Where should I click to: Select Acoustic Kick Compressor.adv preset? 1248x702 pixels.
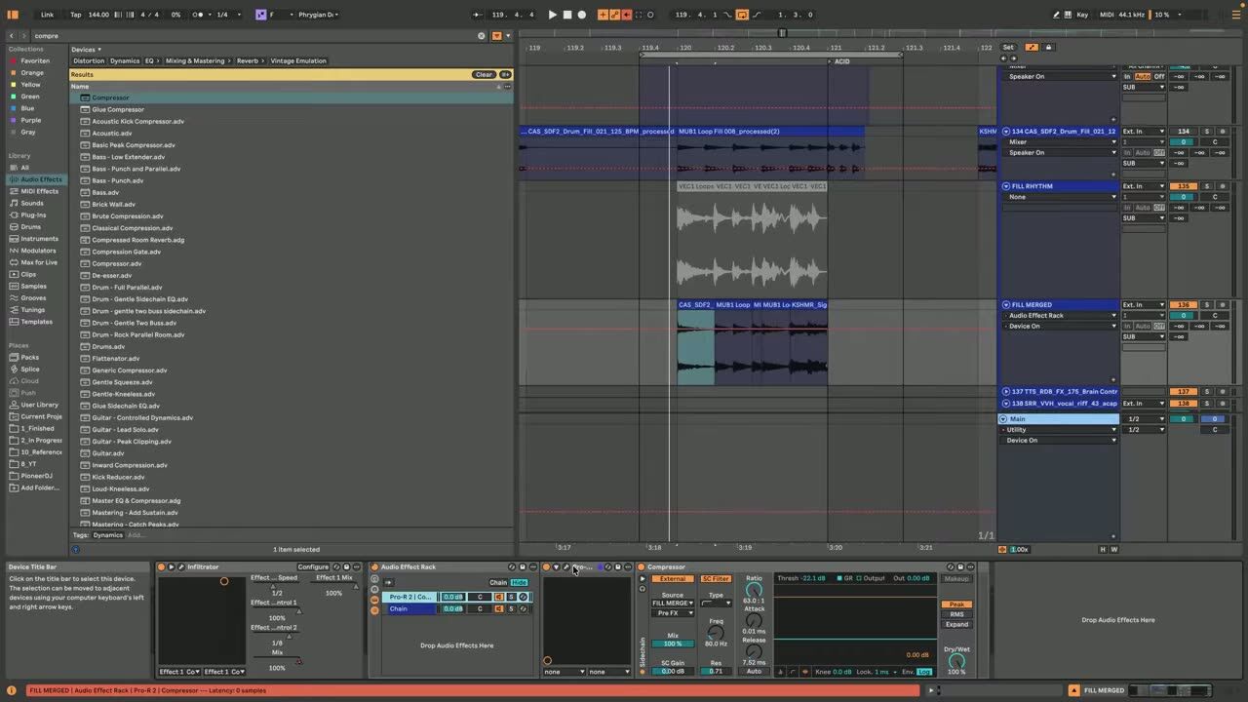tap(137, 121)
